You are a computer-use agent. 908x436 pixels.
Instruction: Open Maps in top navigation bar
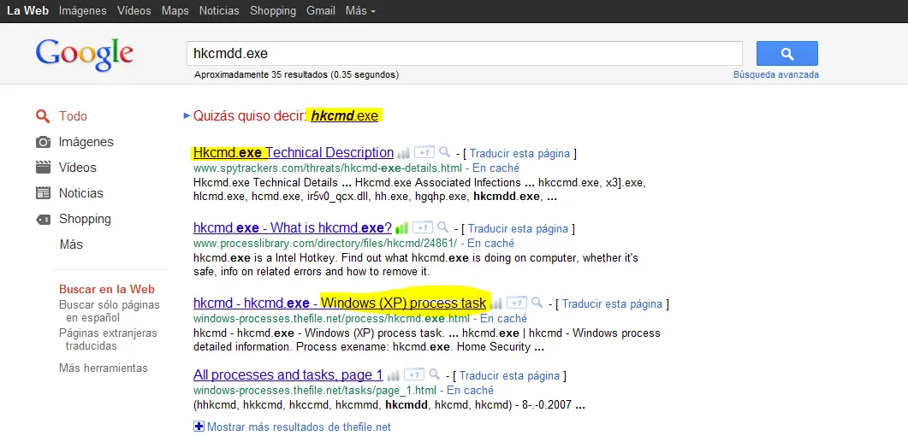point(175,11)
